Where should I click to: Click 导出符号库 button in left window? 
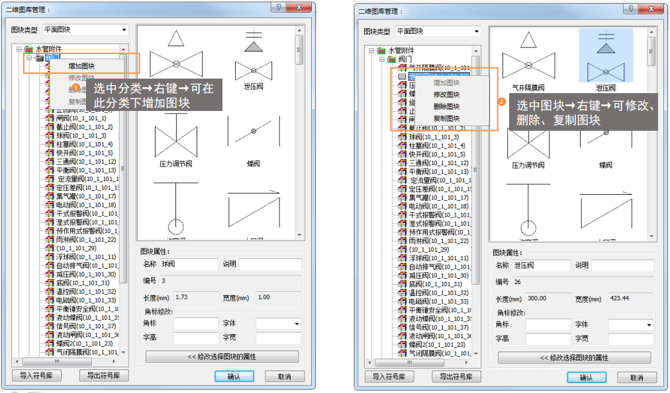tap(104, 376)
